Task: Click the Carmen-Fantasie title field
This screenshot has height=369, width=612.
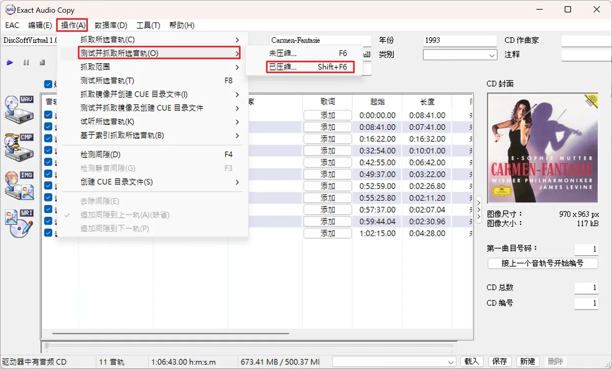Action: coord(320,40)
